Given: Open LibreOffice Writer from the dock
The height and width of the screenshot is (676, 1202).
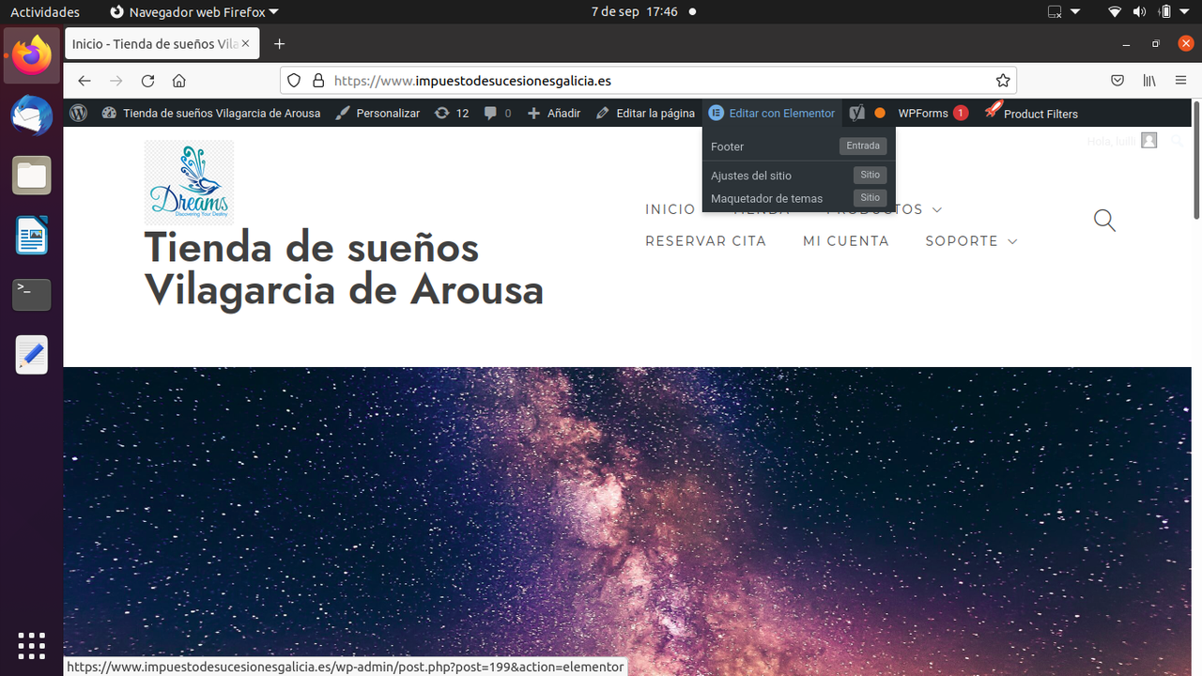Looking at the screenshot, I should tap(32, 236).
